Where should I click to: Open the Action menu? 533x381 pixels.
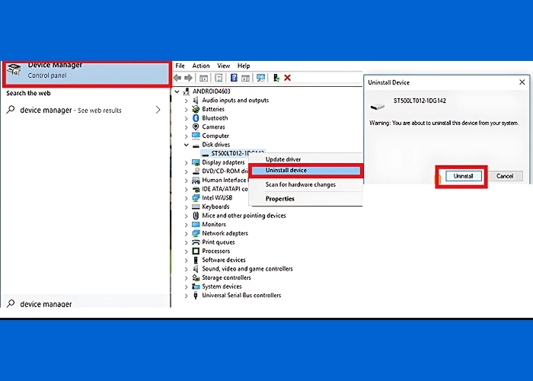(x=201, y=66)
